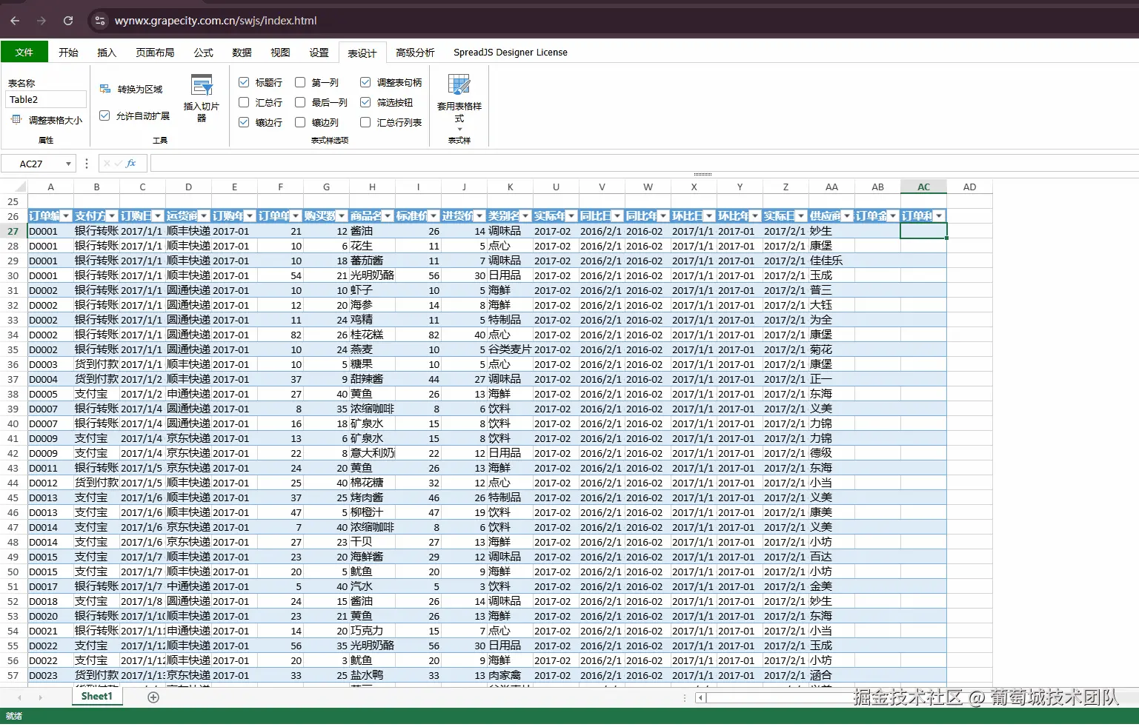The image size is (1139, 727).
Task: Select the Sheet1 sheet tab
Action: click(96, 697)
